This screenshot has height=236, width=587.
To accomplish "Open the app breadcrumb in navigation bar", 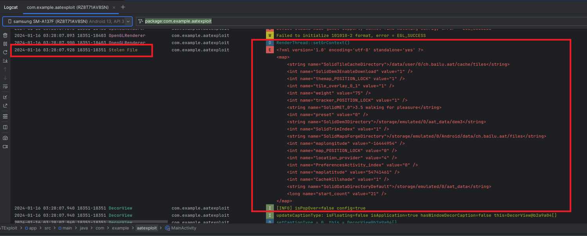I will coord(31,228).
